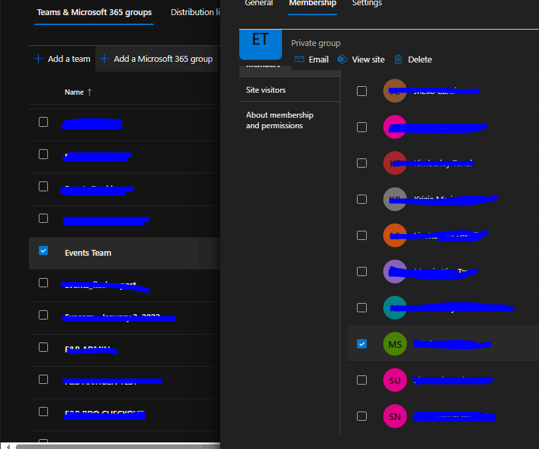Screen dimensions: 539x449
Task: Click the Name column sort arrow
Action: point(89,92)
